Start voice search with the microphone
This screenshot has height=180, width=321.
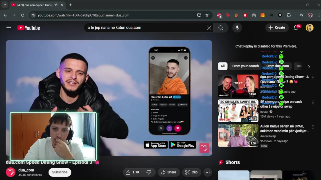coord(237,28)
